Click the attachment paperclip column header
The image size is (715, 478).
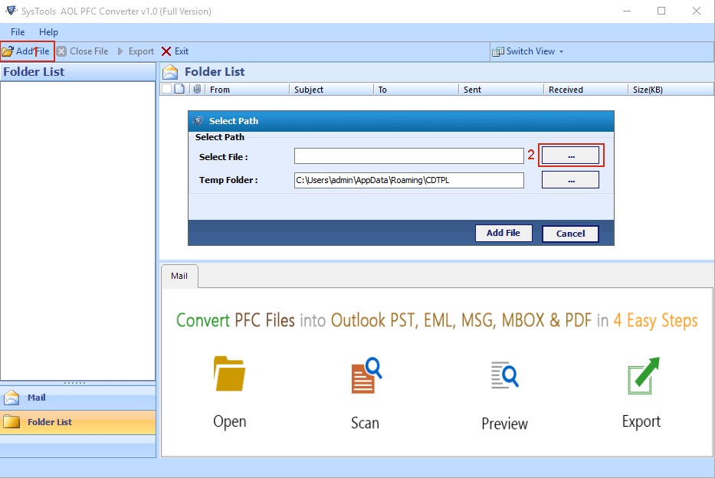197,89
